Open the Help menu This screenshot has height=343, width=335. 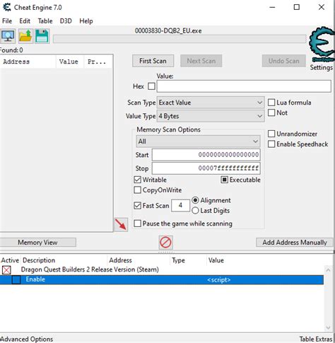(86, 21)
